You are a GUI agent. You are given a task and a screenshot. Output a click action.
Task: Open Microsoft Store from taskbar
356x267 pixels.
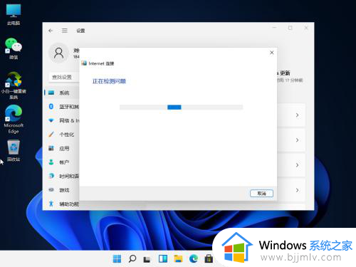click(209, 258)
